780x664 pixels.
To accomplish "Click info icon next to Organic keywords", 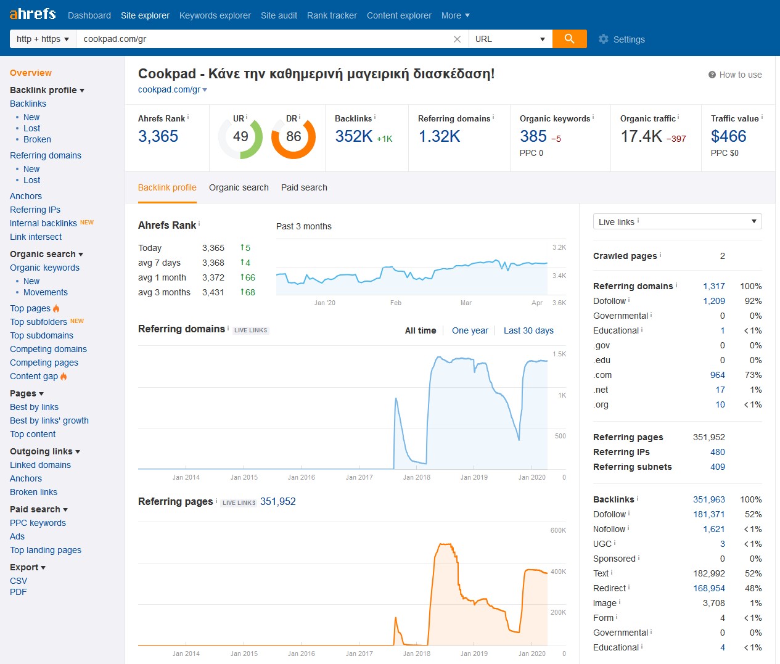I will 593,117.
